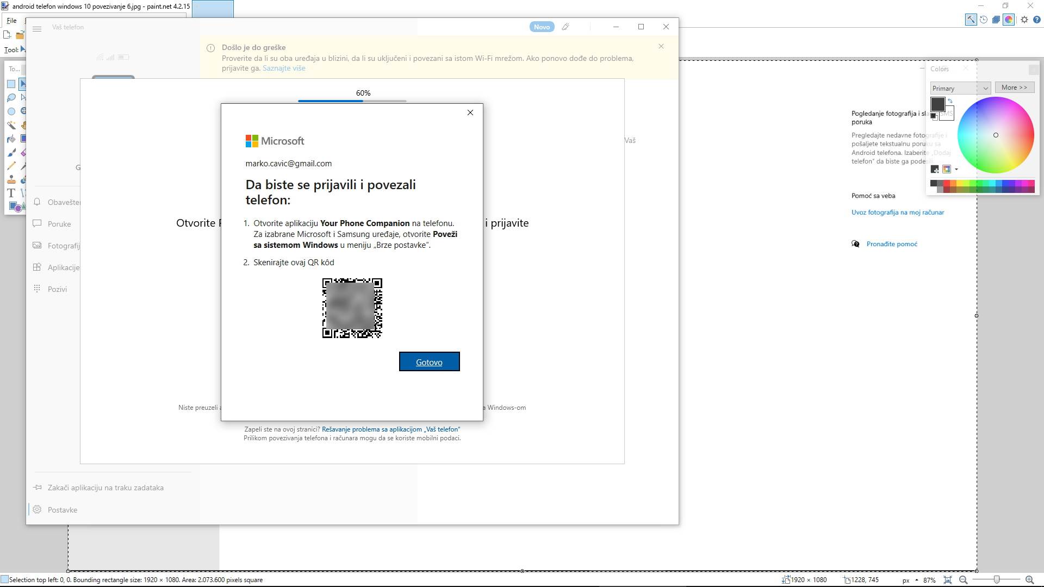Select the Magic Wand tool
The width and height of the screenshot is (1044, 587).
11,124
